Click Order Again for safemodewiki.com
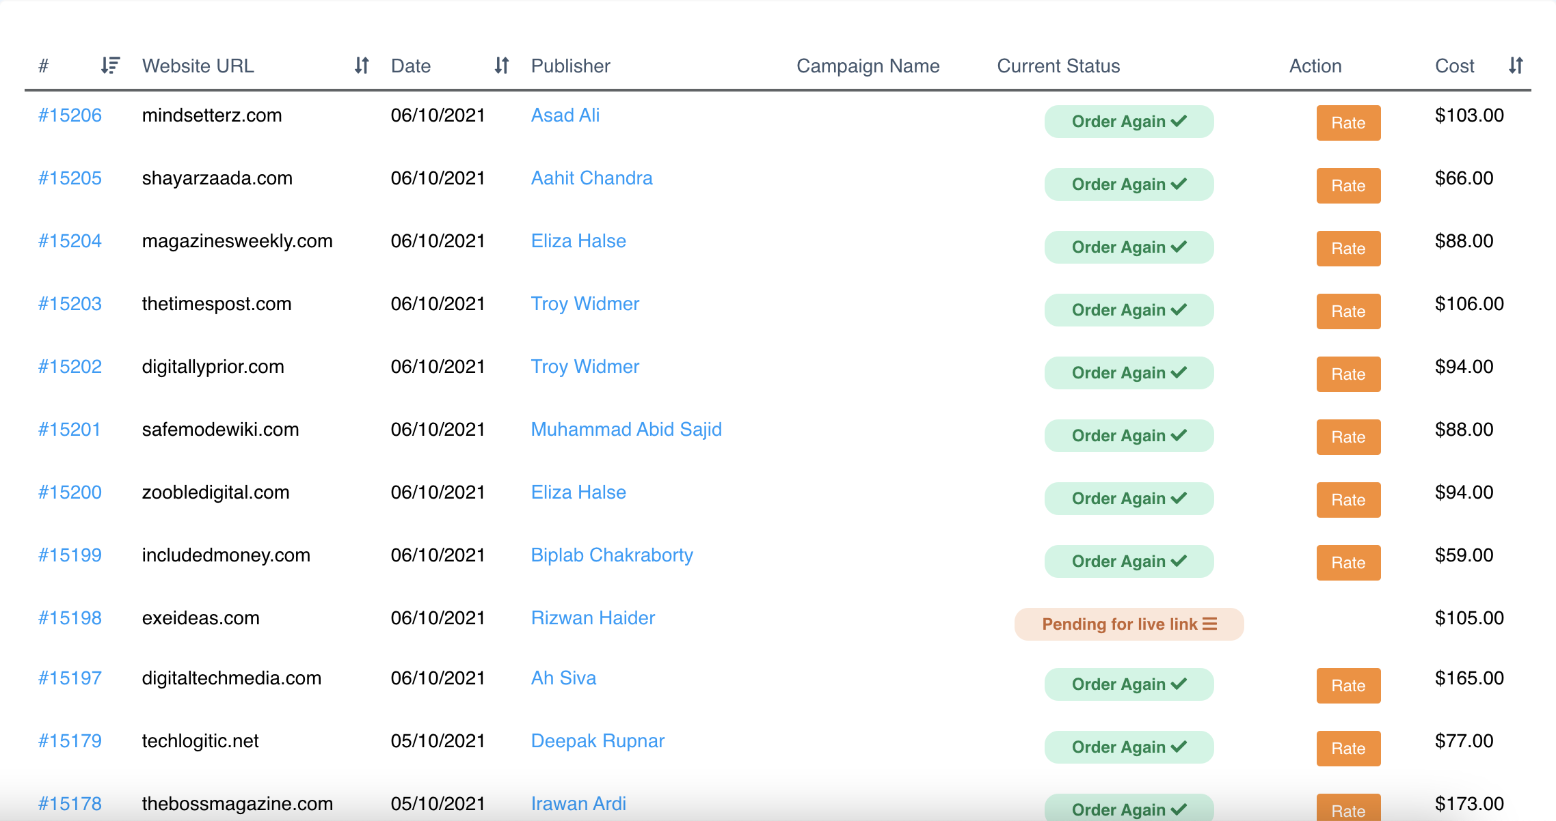The image size is (1556, 821). [1129, 436]
